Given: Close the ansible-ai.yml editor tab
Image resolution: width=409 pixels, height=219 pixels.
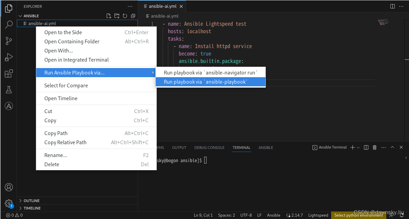Looking at the screenshot, I should point(181,6).
